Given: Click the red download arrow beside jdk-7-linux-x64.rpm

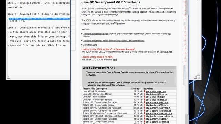Looking at the screenshot, I should coord(144,97).
